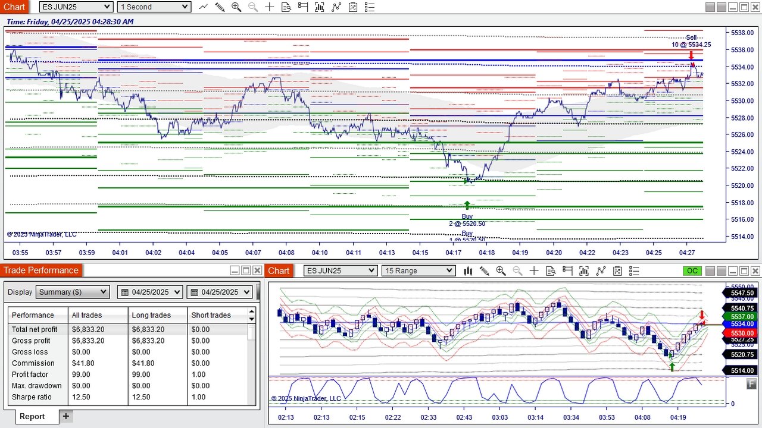Click first link-color square in bottom chart title
This screenshot has height=428, width=762.
(x=710, y=270)
